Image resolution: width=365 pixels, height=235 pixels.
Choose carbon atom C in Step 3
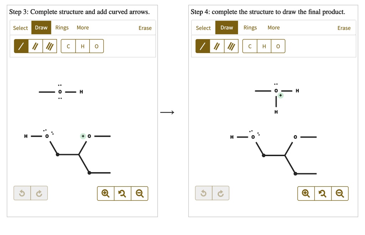point(68,46)
